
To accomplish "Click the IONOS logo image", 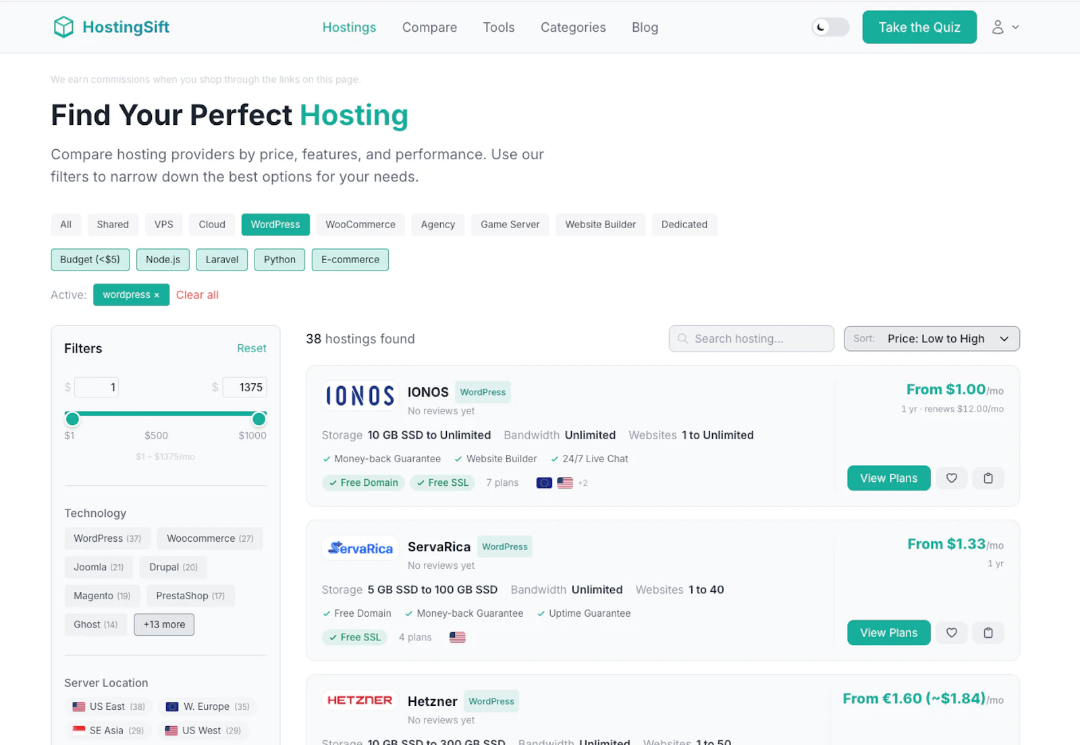I will point(360,395).
